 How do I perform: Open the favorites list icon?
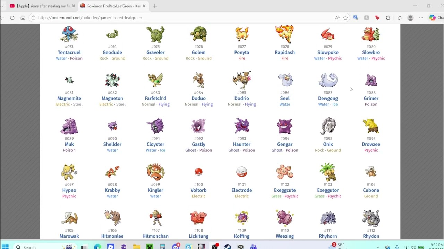click(400, 18)
